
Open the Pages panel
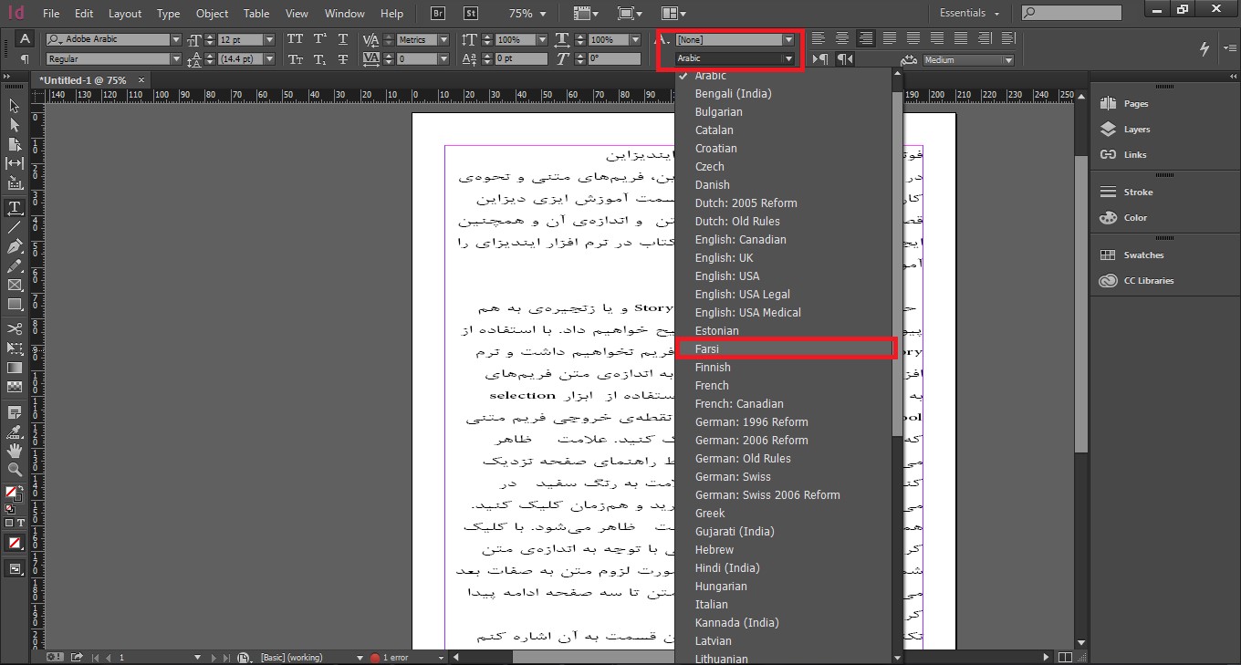(x=1136, y=104)
